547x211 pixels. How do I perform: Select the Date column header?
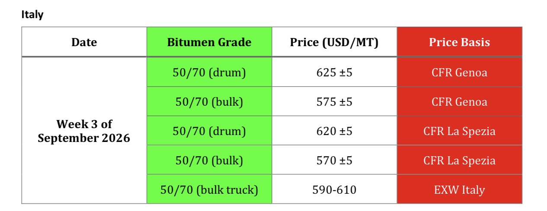84,42
